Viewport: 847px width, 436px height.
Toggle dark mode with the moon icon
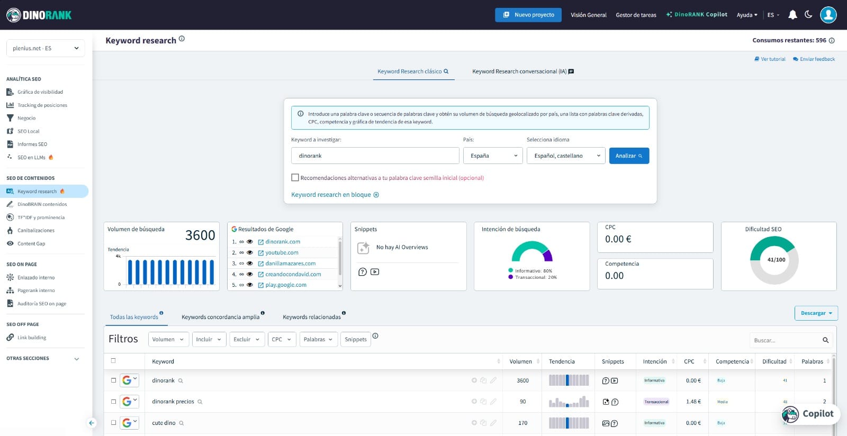pyautogui.click(x=808, y=15)
